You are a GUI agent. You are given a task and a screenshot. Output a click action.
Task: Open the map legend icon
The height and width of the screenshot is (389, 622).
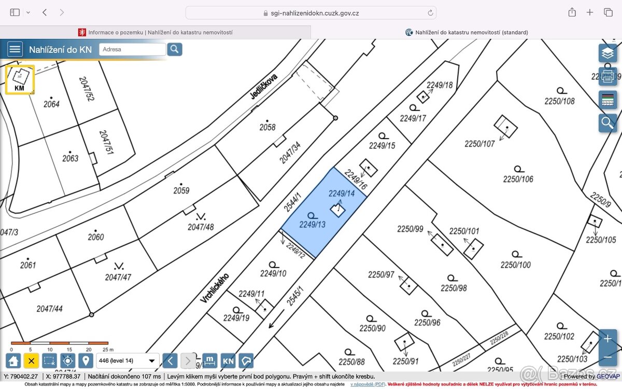[607, 100]
